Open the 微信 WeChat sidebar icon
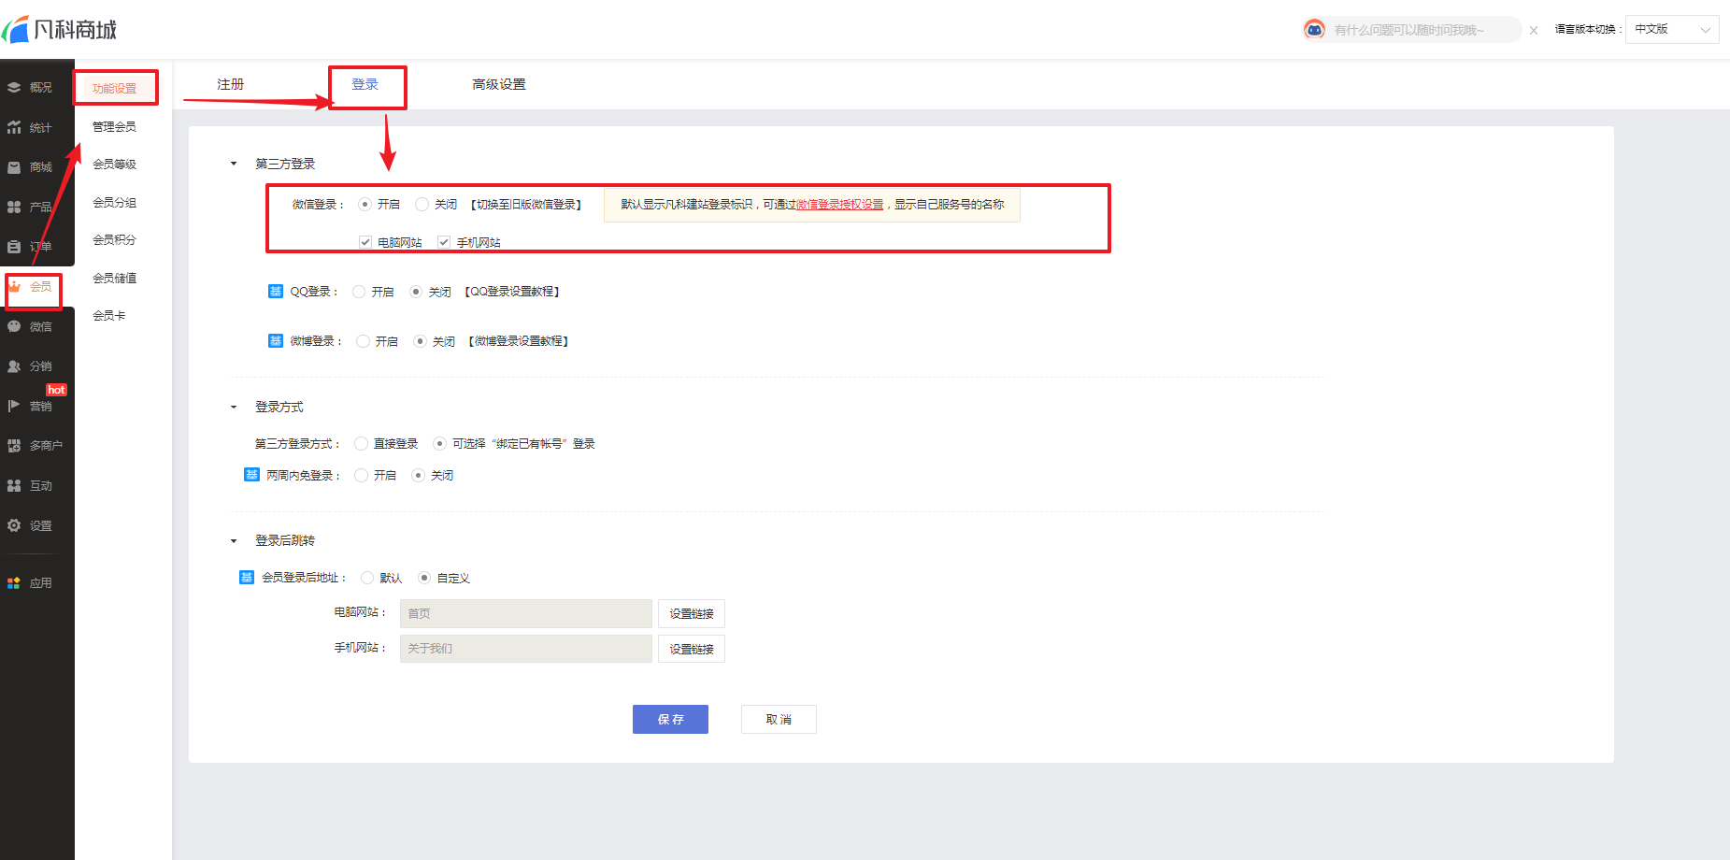The width and height of the screenshot is (1730, 860). (x=14, y=326)
